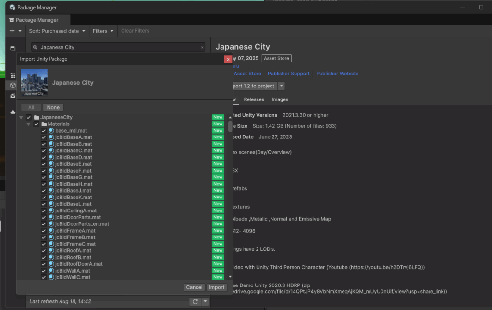Click the import 1.2 to project button
492x310 pixels.
pyautogui.click(x=254, y=86)
